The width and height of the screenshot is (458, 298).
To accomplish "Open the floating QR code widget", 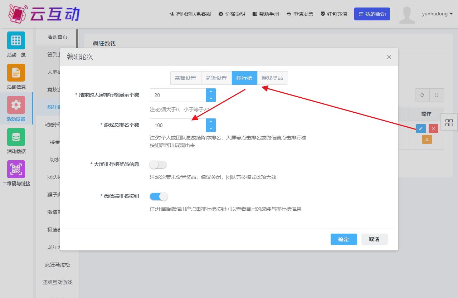I will [x=449, y=123].
